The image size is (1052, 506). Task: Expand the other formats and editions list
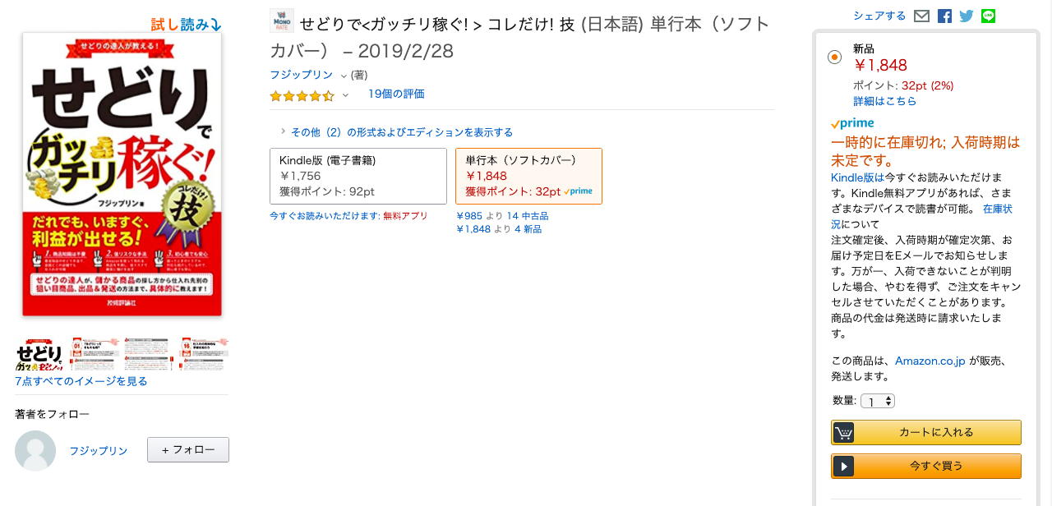(x=401, y=132)
